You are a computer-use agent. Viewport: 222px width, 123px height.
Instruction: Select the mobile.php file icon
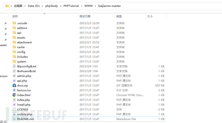pos(14,114)
